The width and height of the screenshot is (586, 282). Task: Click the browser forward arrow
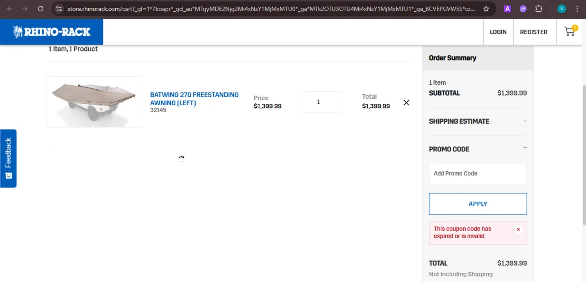[x=25, y=9]
